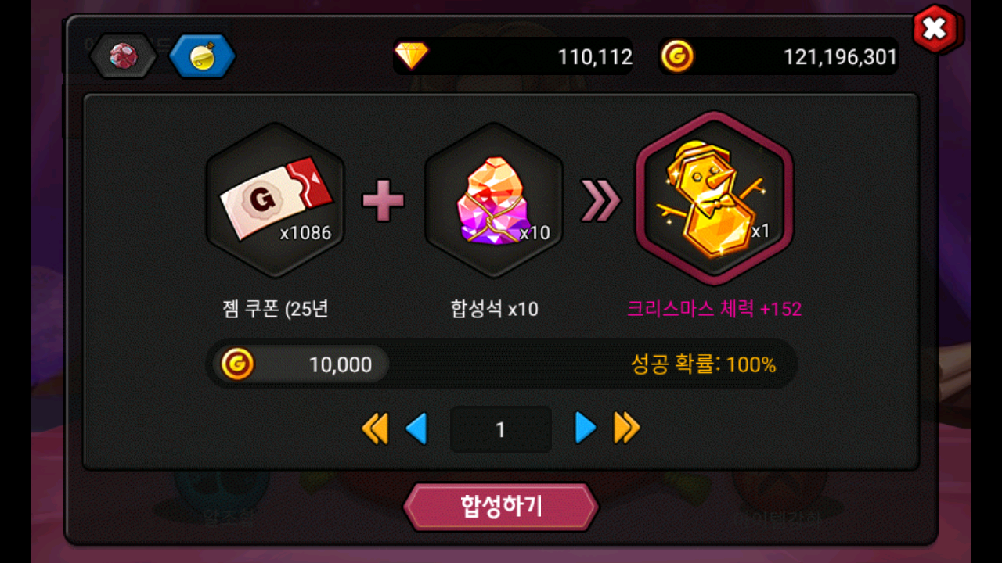Viewport: 1002px width, 563px height.
Task: Tap the gold coin icon at top
Action: (x=677, y=56)
